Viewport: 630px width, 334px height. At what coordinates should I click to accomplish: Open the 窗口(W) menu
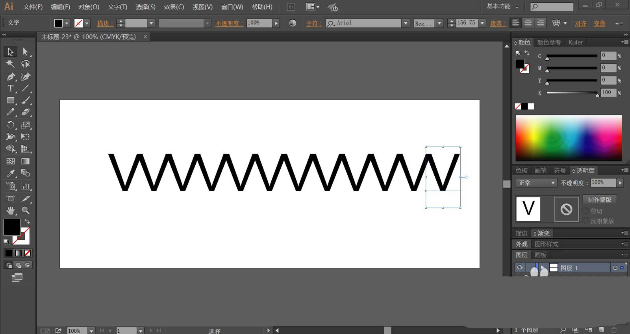point(232,7)
